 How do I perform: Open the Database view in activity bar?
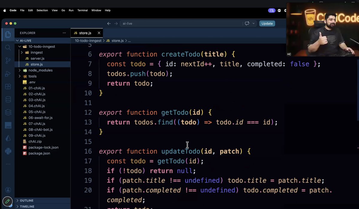tap(8, 100)
